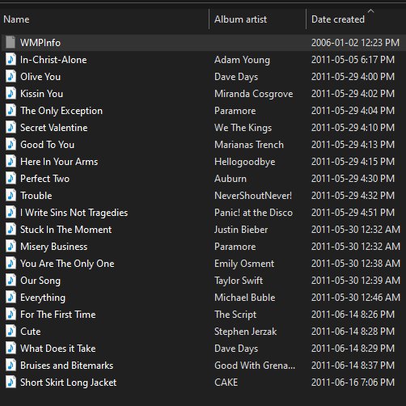Viewport: 406px width, 406px height.
Task: Select the audio icon for The Only Exception
Action: pyautogui.click(x=11, y=110)
